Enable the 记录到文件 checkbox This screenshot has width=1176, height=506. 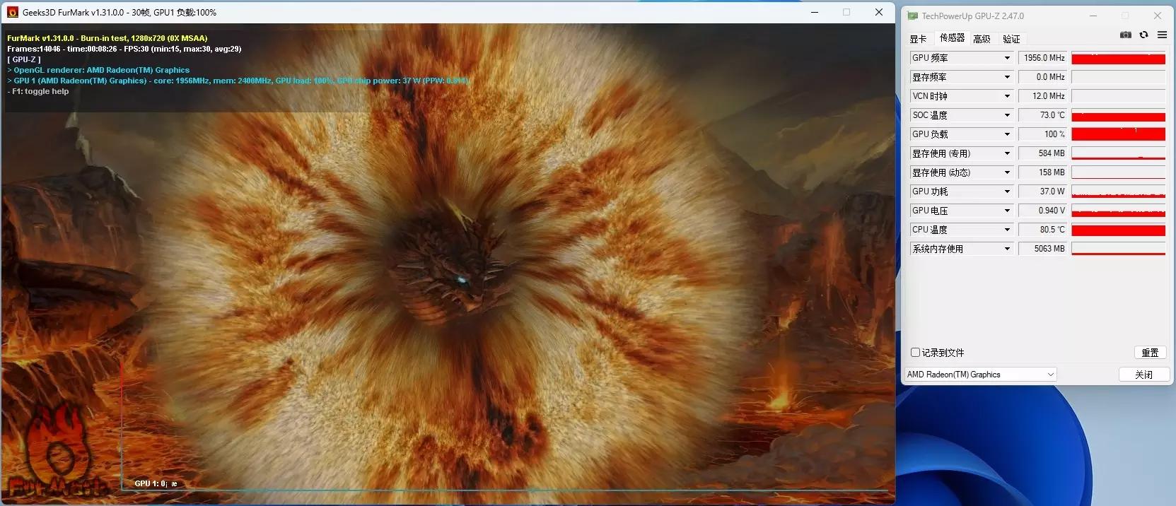(915, 353)
